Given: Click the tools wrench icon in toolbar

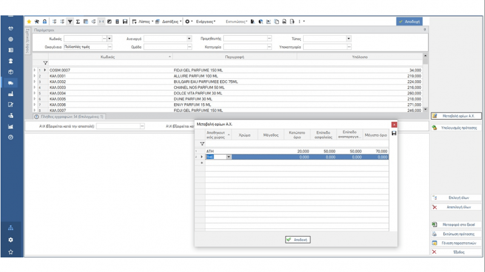Looking at the screenshot, I should click(x=37, y=21).
